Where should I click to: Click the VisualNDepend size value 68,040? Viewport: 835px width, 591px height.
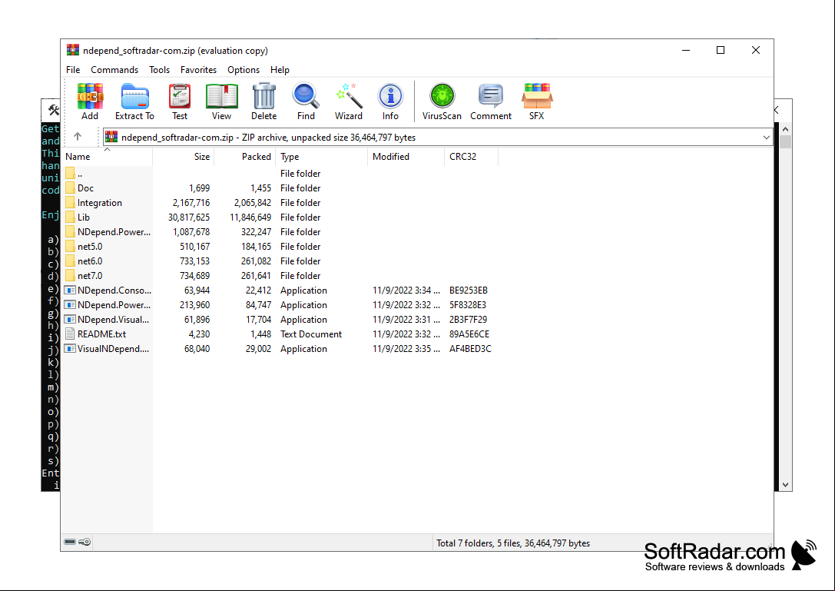point(197,349)
